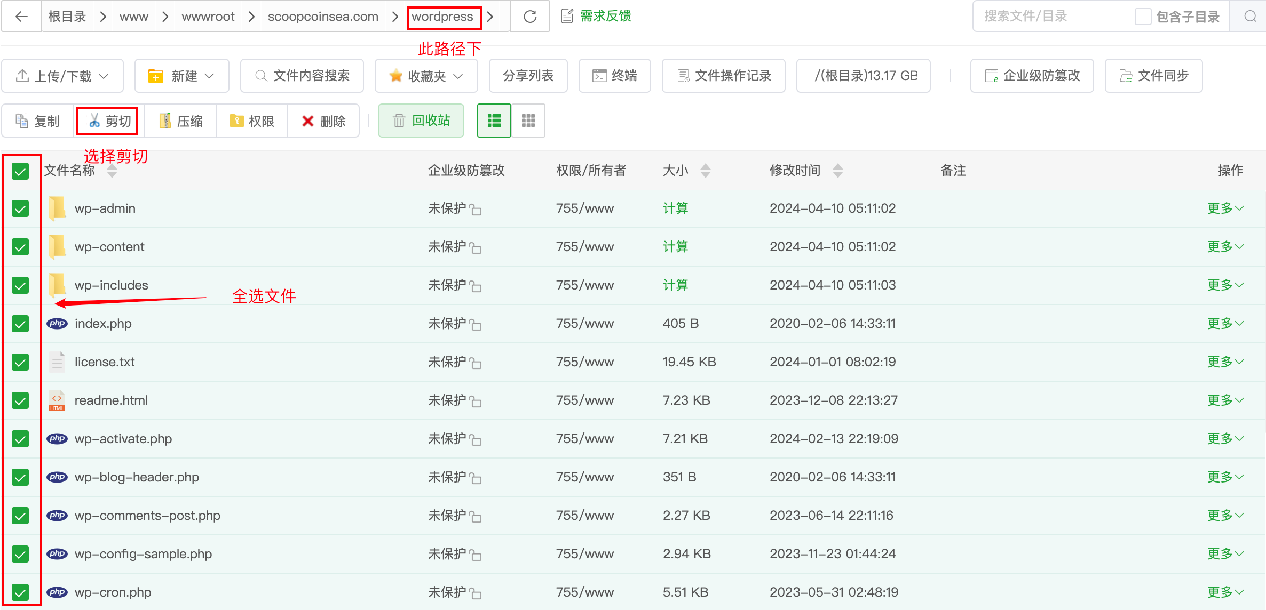
Task: Click the index.php file icon
Action: coord(57,324)
